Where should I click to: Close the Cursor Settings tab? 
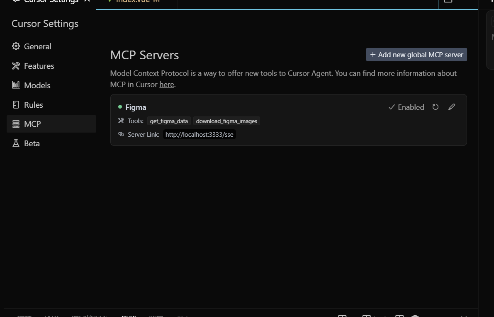[87, 1]
